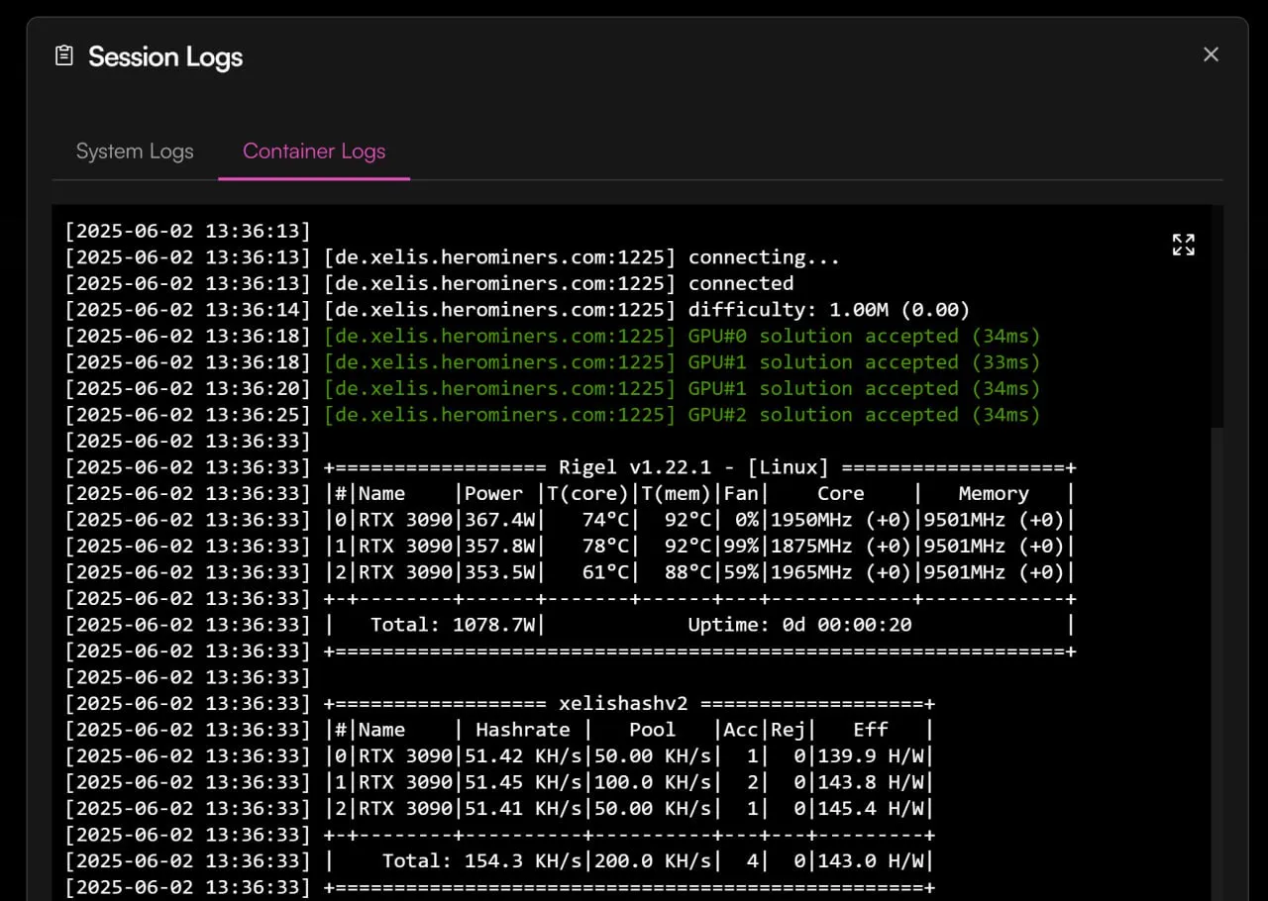Click the 74°C core temperature
The width and height of the screenshot is (1268, 901).
coord(604,520)
